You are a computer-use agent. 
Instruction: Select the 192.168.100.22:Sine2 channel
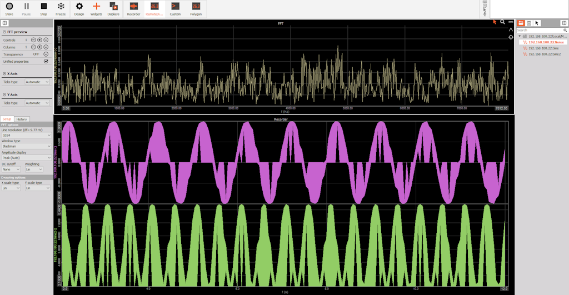[x=544, y=54]
